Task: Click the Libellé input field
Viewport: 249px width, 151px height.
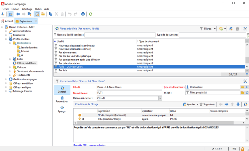Action: [x=129, y=87]
